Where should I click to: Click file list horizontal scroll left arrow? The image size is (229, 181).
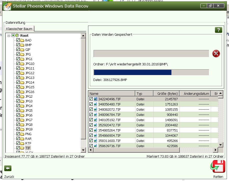click(91, 150)
